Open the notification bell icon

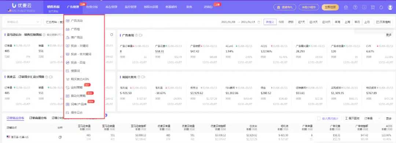tap(381, 7)
